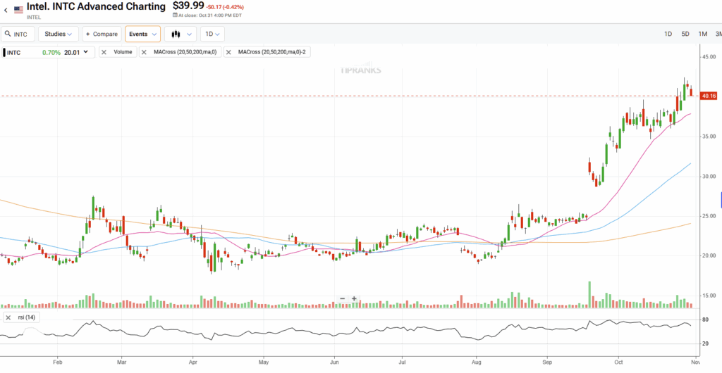This screenshot has height=373, width=722.
Task: Click the + Compare button
Action: (101, 34)
